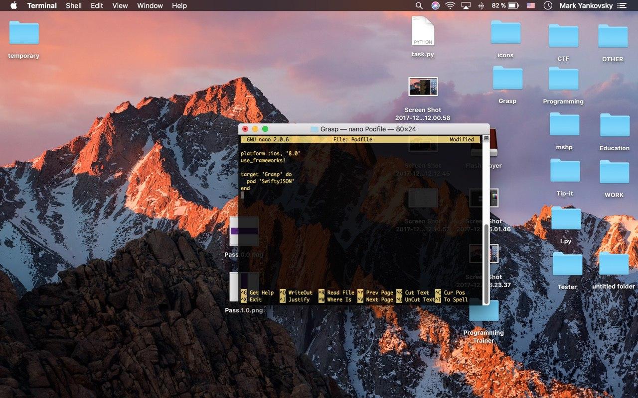The width and height of the screenshot is (638, 398).
Task: Open the Apple menu
Action: (13, 5)
